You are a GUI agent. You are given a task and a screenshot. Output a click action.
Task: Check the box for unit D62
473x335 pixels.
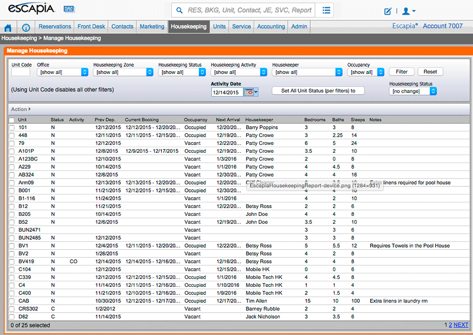[x=12, y=317]
